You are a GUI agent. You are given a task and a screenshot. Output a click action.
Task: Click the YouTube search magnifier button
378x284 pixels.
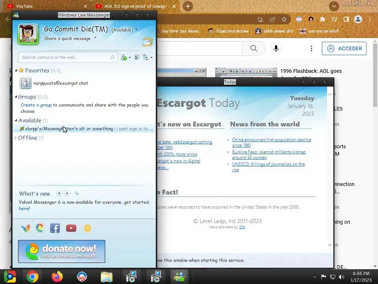click(x=254, y=48)
